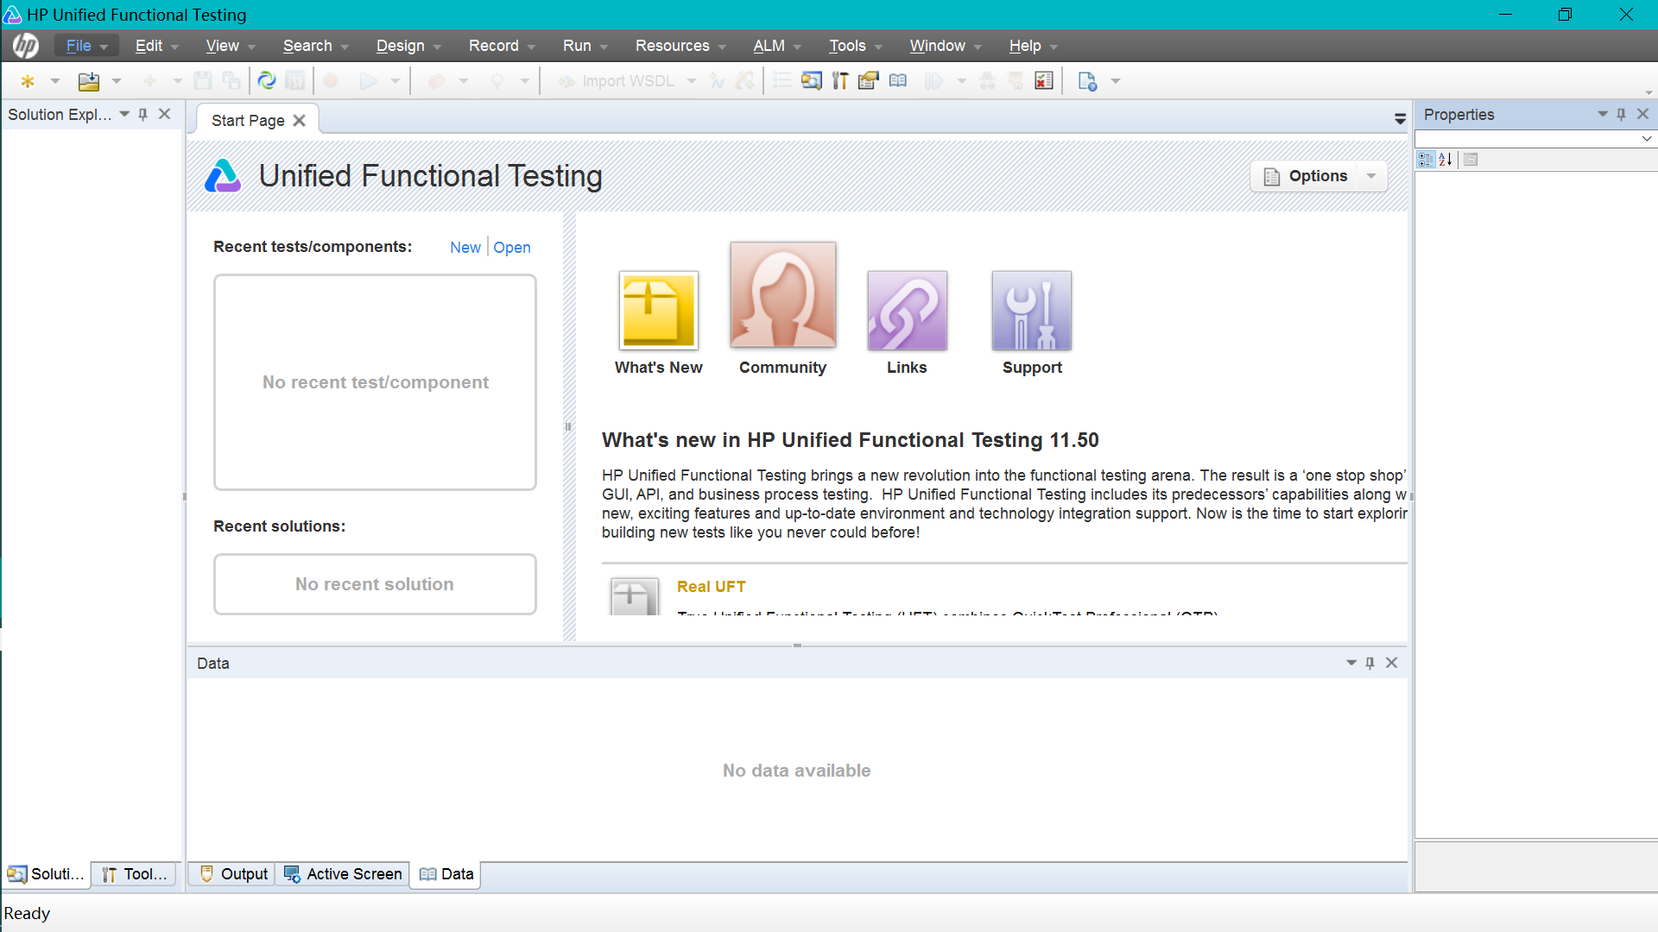Click the Open folder toolbar icon
This screenshot has width=1658, height=932.
(x=88, y=81)
